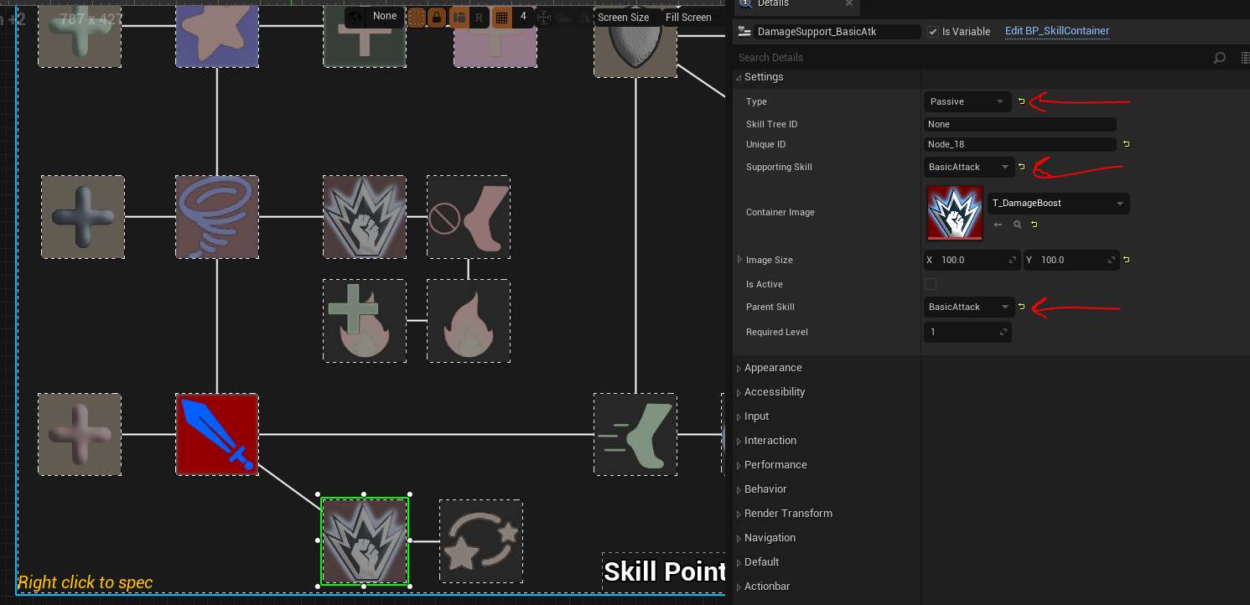Select the crossed-out foot skill node
Screen dimensions: 1250x605
point(469,216)
